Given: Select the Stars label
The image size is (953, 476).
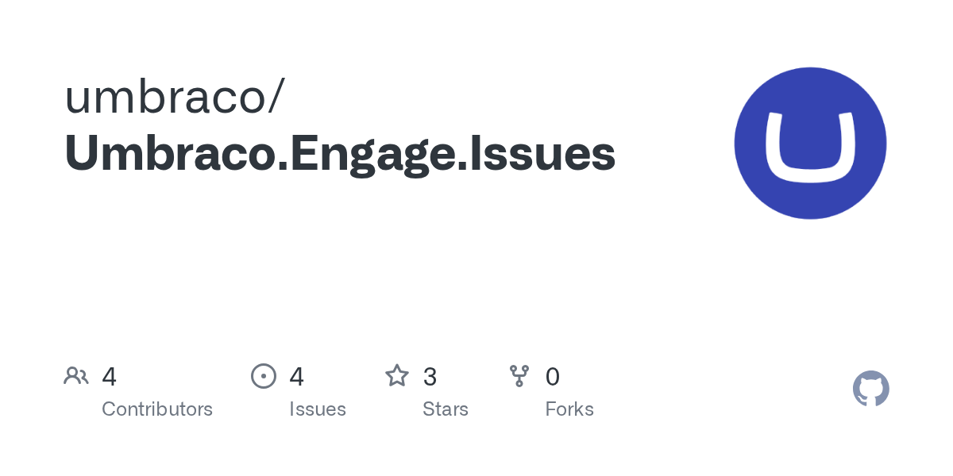Looking at the screenshot, I should tap(446, 409).
